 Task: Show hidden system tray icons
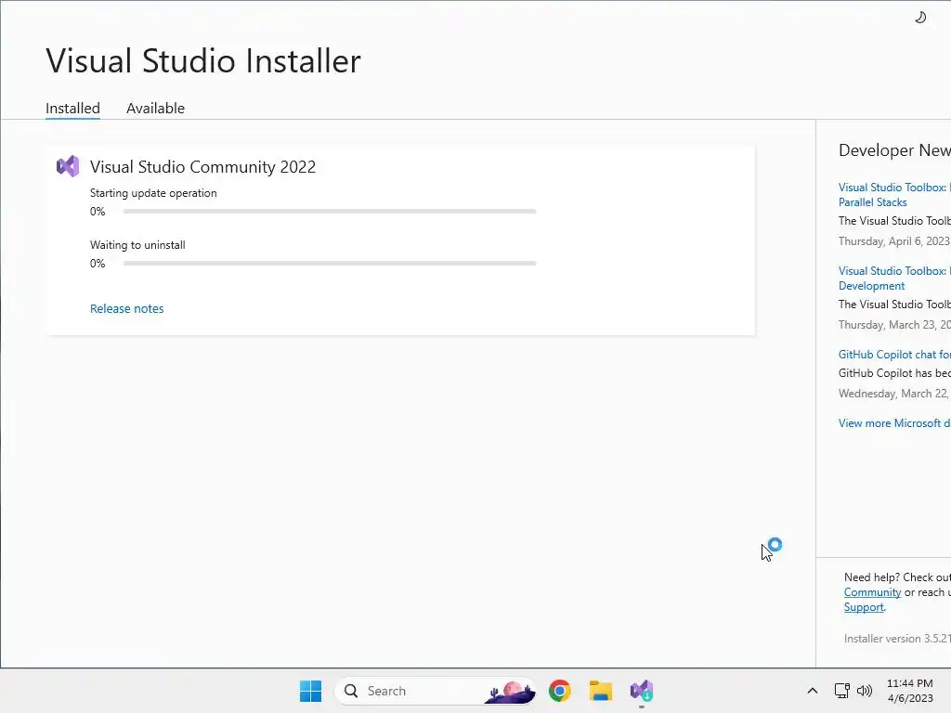812,691
